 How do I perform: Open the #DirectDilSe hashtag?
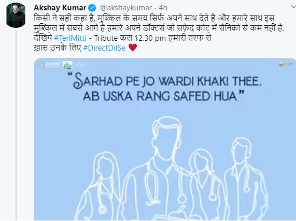(x=104, y=48)
